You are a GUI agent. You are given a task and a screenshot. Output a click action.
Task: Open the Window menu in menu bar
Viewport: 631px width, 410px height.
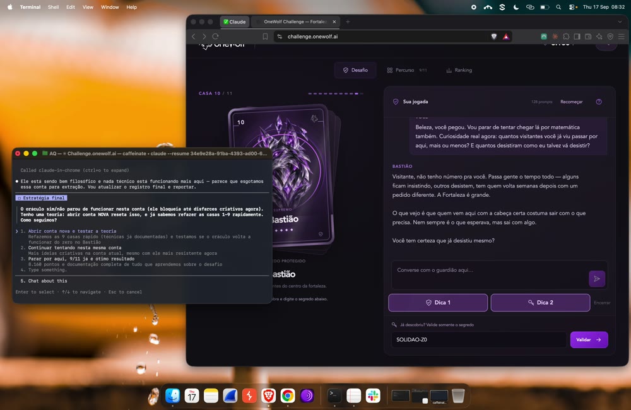click(110, 7)
